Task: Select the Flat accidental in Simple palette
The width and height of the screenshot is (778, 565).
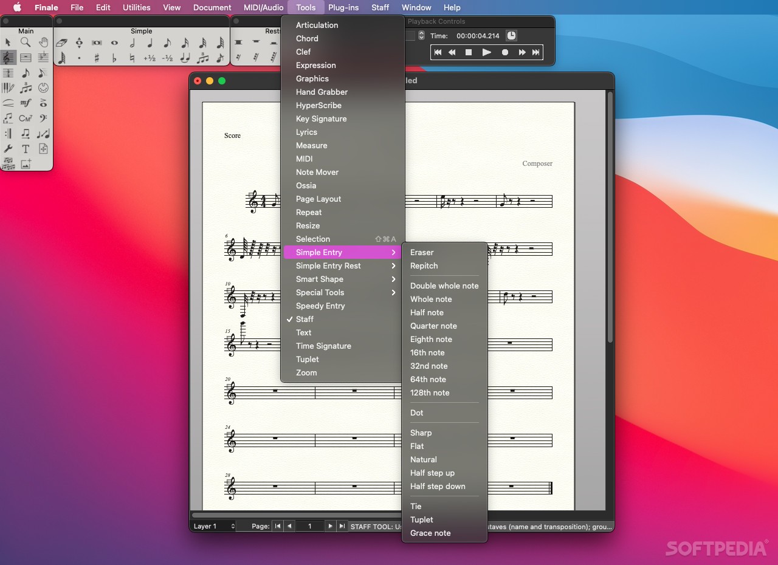Action: click(114, 58)
